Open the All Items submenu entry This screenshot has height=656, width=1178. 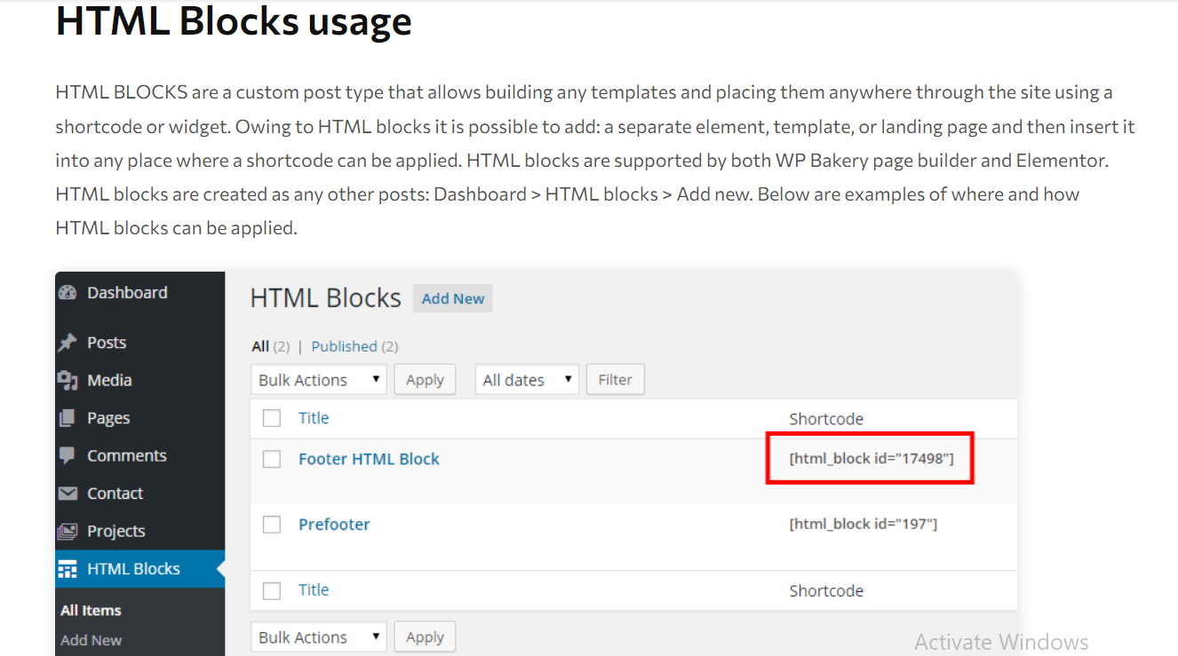pyautogui.click(x=91, y=611)
